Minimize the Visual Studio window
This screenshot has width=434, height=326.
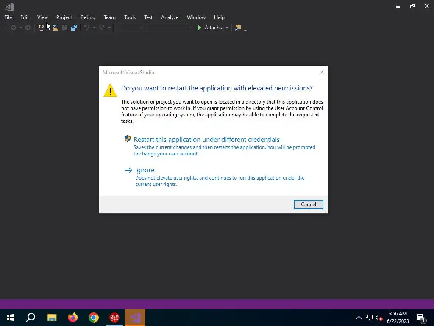398,6
